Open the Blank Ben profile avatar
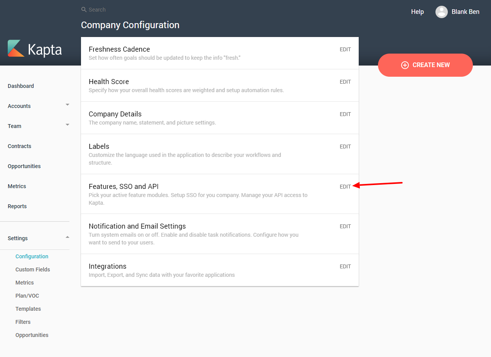Viewport: 491px width, 357px height. click(x=442, y=12)
